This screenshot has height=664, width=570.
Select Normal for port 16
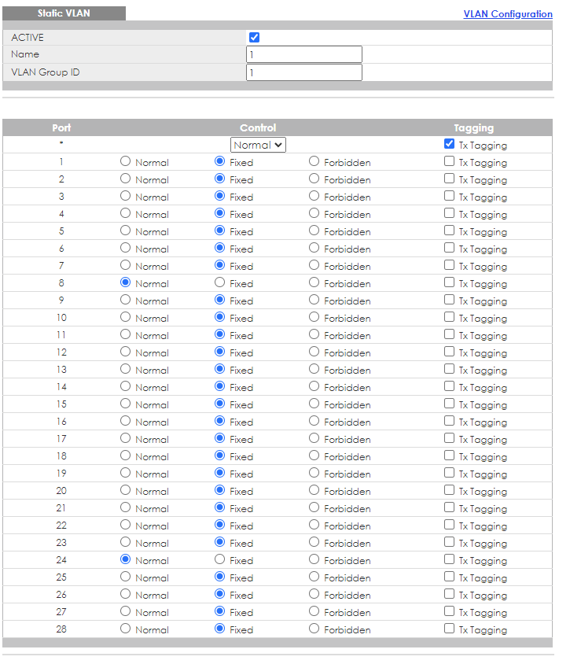(x=125, y=421)
